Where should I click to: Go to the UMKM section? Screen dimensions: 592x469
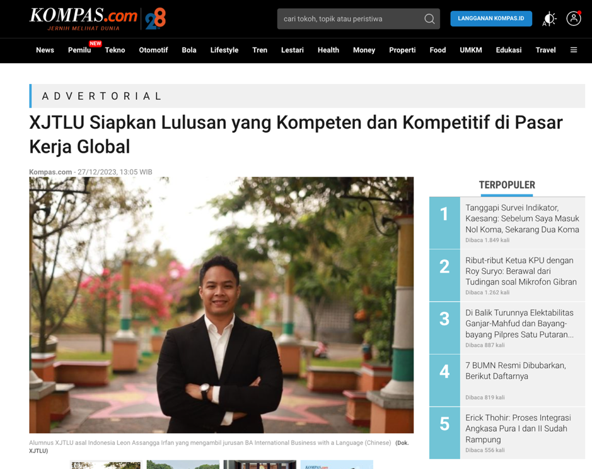point(471,50)
